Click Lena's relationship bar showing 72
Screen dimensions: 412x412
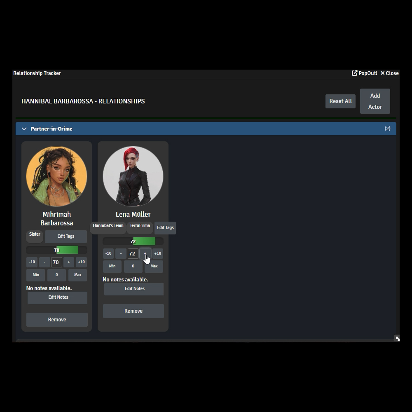(x=133, y=241)
